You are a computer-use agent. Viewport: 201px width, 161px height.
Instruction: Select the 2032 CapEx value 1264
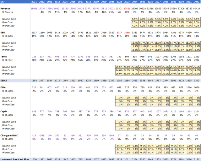click(197, 111)
